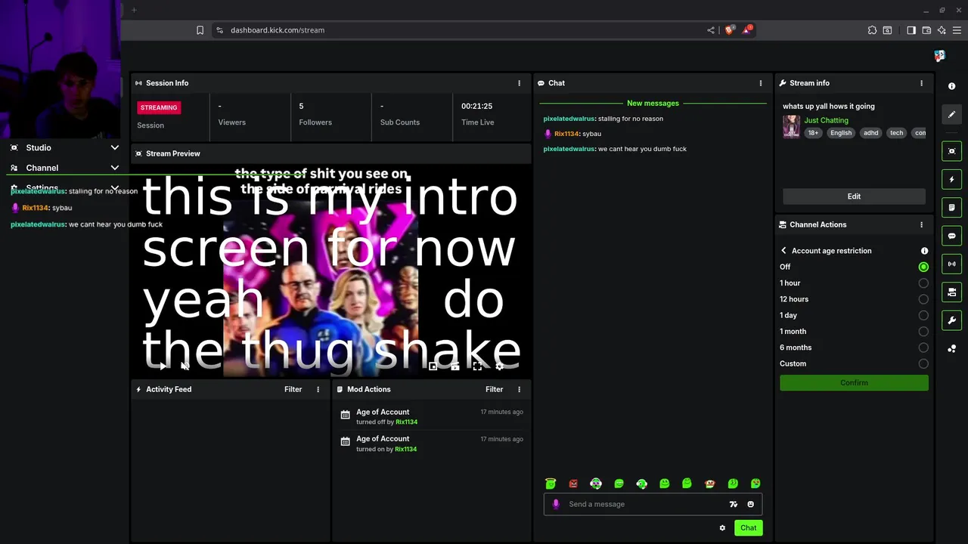This screenshot has height=544, width=968.
Task: Play the stream preview video
Action: coord(163,366)
